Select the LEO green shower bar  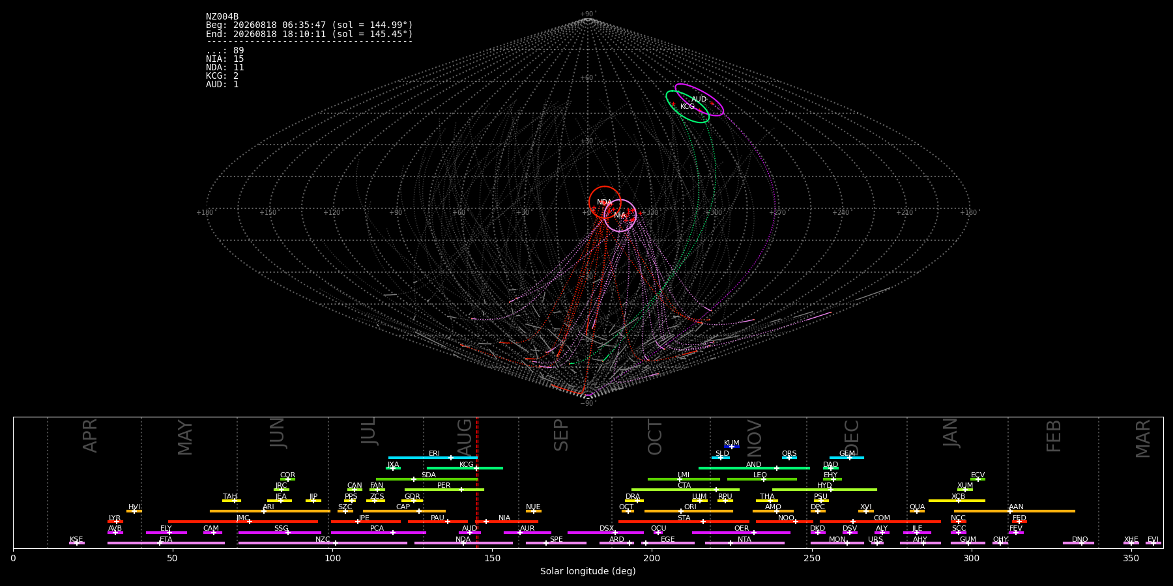(762, 479)
